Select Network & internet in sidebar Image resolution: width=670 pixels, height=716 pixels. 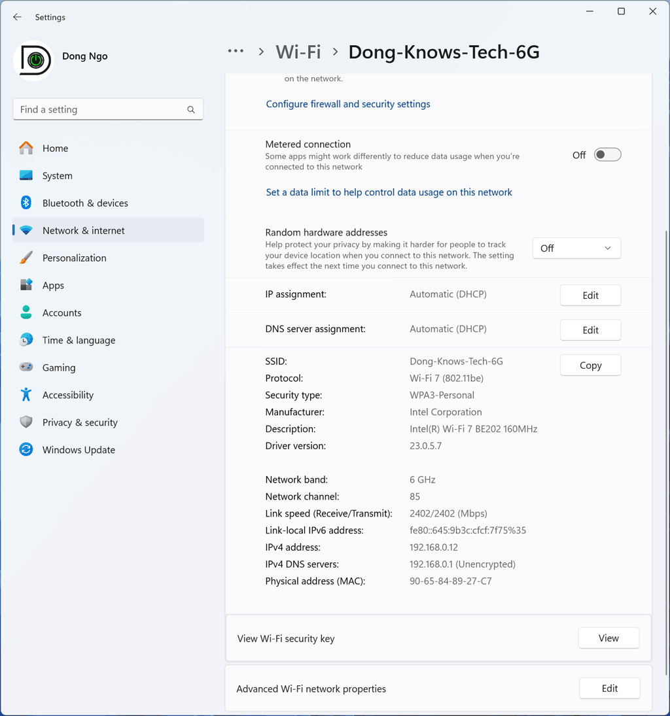click(83, 230)
